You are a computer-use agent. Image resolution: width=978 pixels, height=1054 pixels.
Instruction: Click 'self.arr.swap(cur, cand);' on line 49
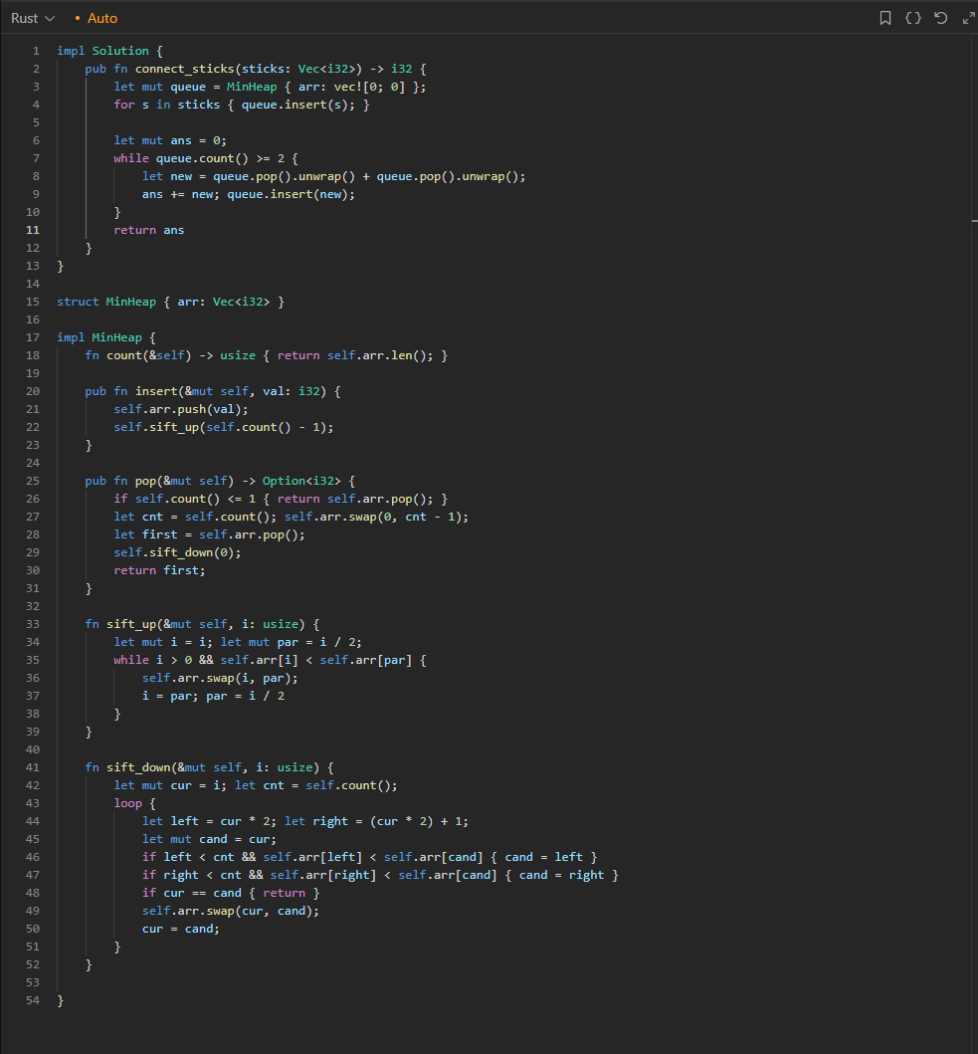231,911
